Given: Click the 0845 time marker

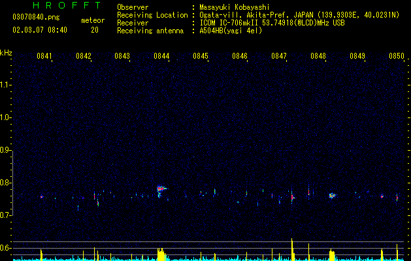Looking at the screenshot, I should click(x=201, y=56).
